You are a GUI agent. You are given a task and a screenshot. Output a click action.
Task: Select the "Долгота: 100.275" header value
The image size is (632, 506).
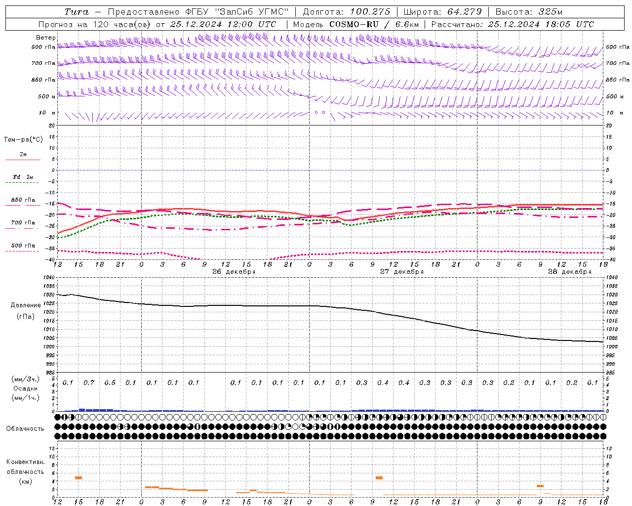click(x=346, y=12)
